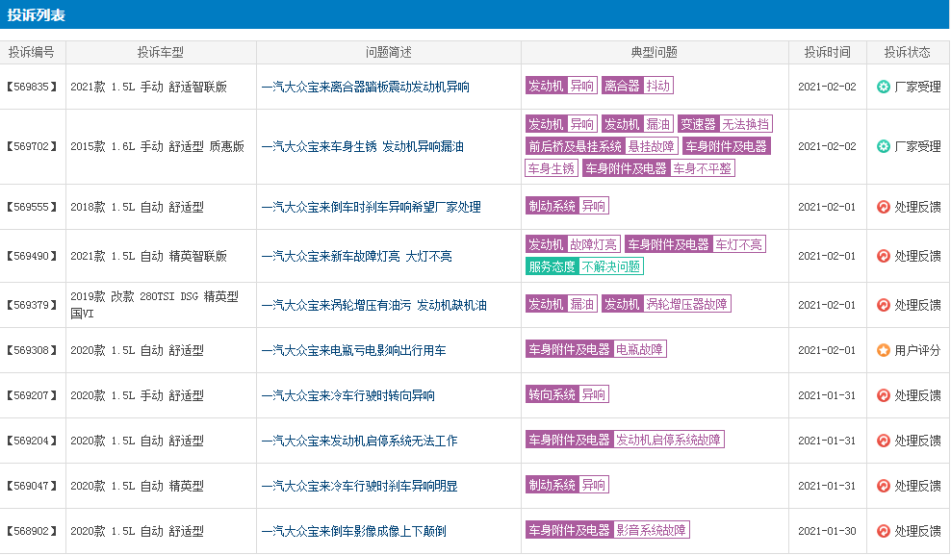Screen dimensions: 951x555
Task: Open complaint 一汽大众宝来冷车行驶时刹车异响明显
Action: tap(359, 486)
